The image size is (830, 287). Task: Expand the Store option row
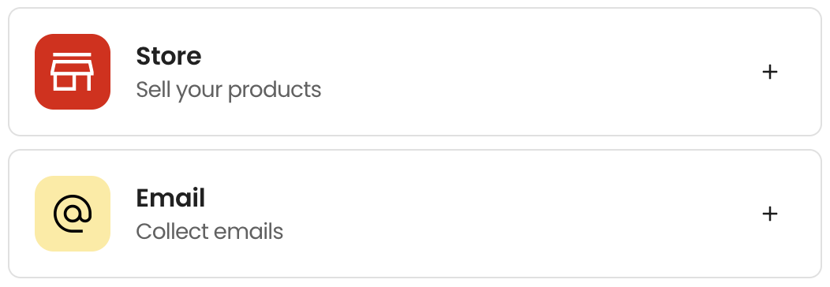pos(415,72)
